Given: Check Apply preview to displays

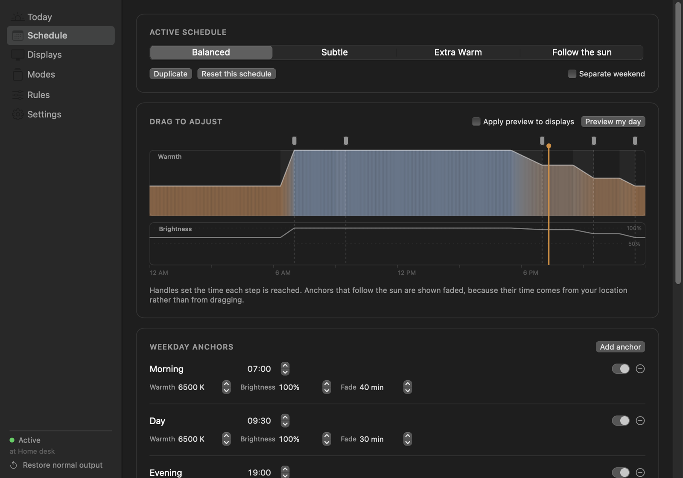Looking at the screenshot, I should (476, 122).
